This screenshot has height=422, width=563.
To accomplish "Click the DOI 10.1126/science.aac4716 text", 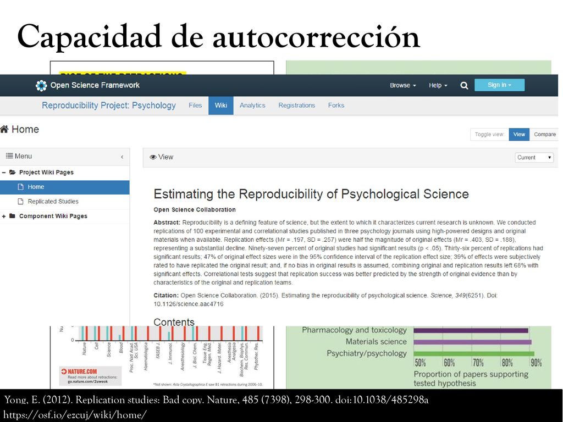I will [x=189, y=304].
